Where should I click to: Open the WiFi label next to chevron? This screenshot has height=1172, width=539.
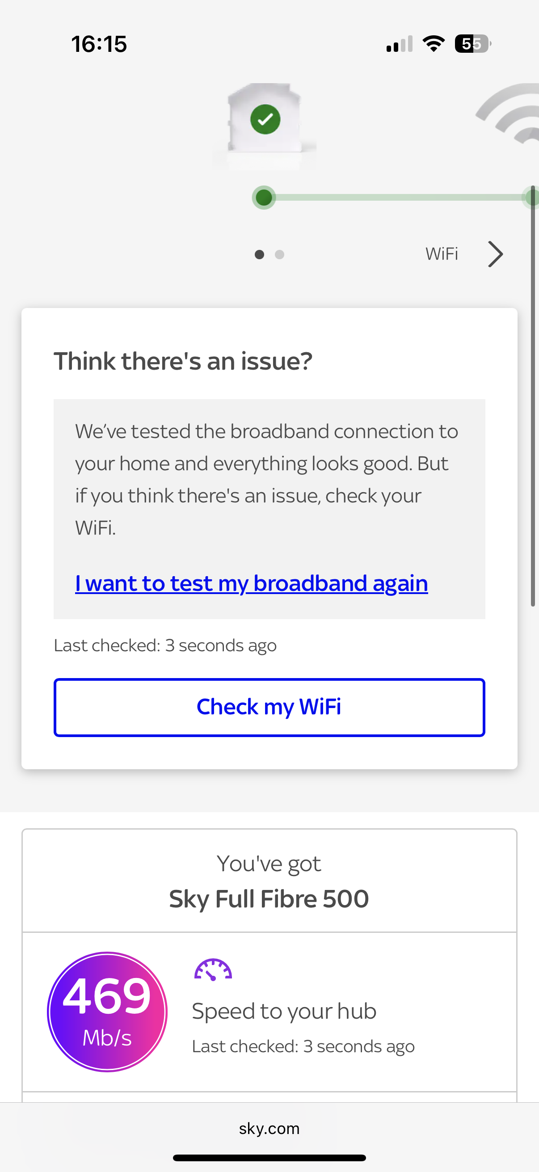(442, 254)
